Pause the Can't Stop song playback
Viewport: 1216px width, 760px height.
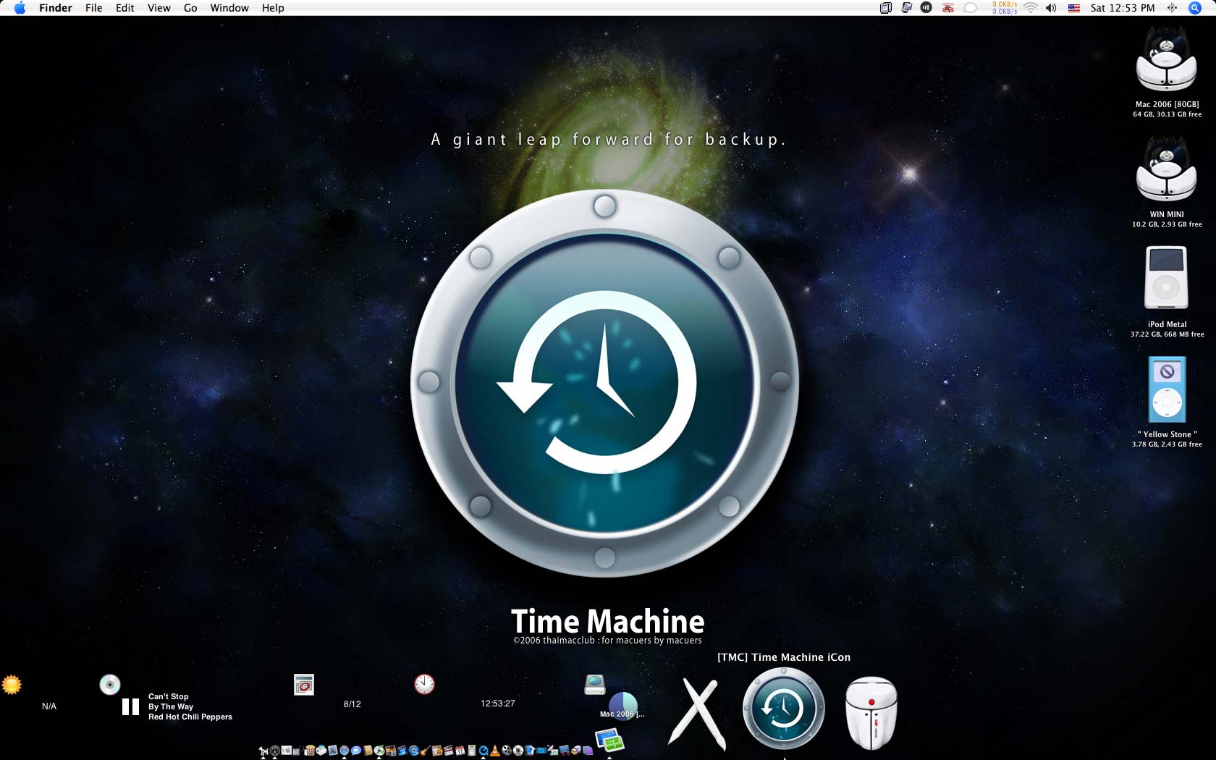click(x=130, y=706)
